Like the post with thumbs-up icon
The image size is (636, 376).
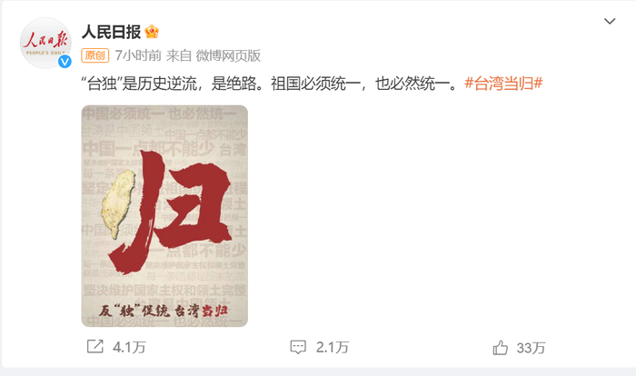tap(500, 348)
